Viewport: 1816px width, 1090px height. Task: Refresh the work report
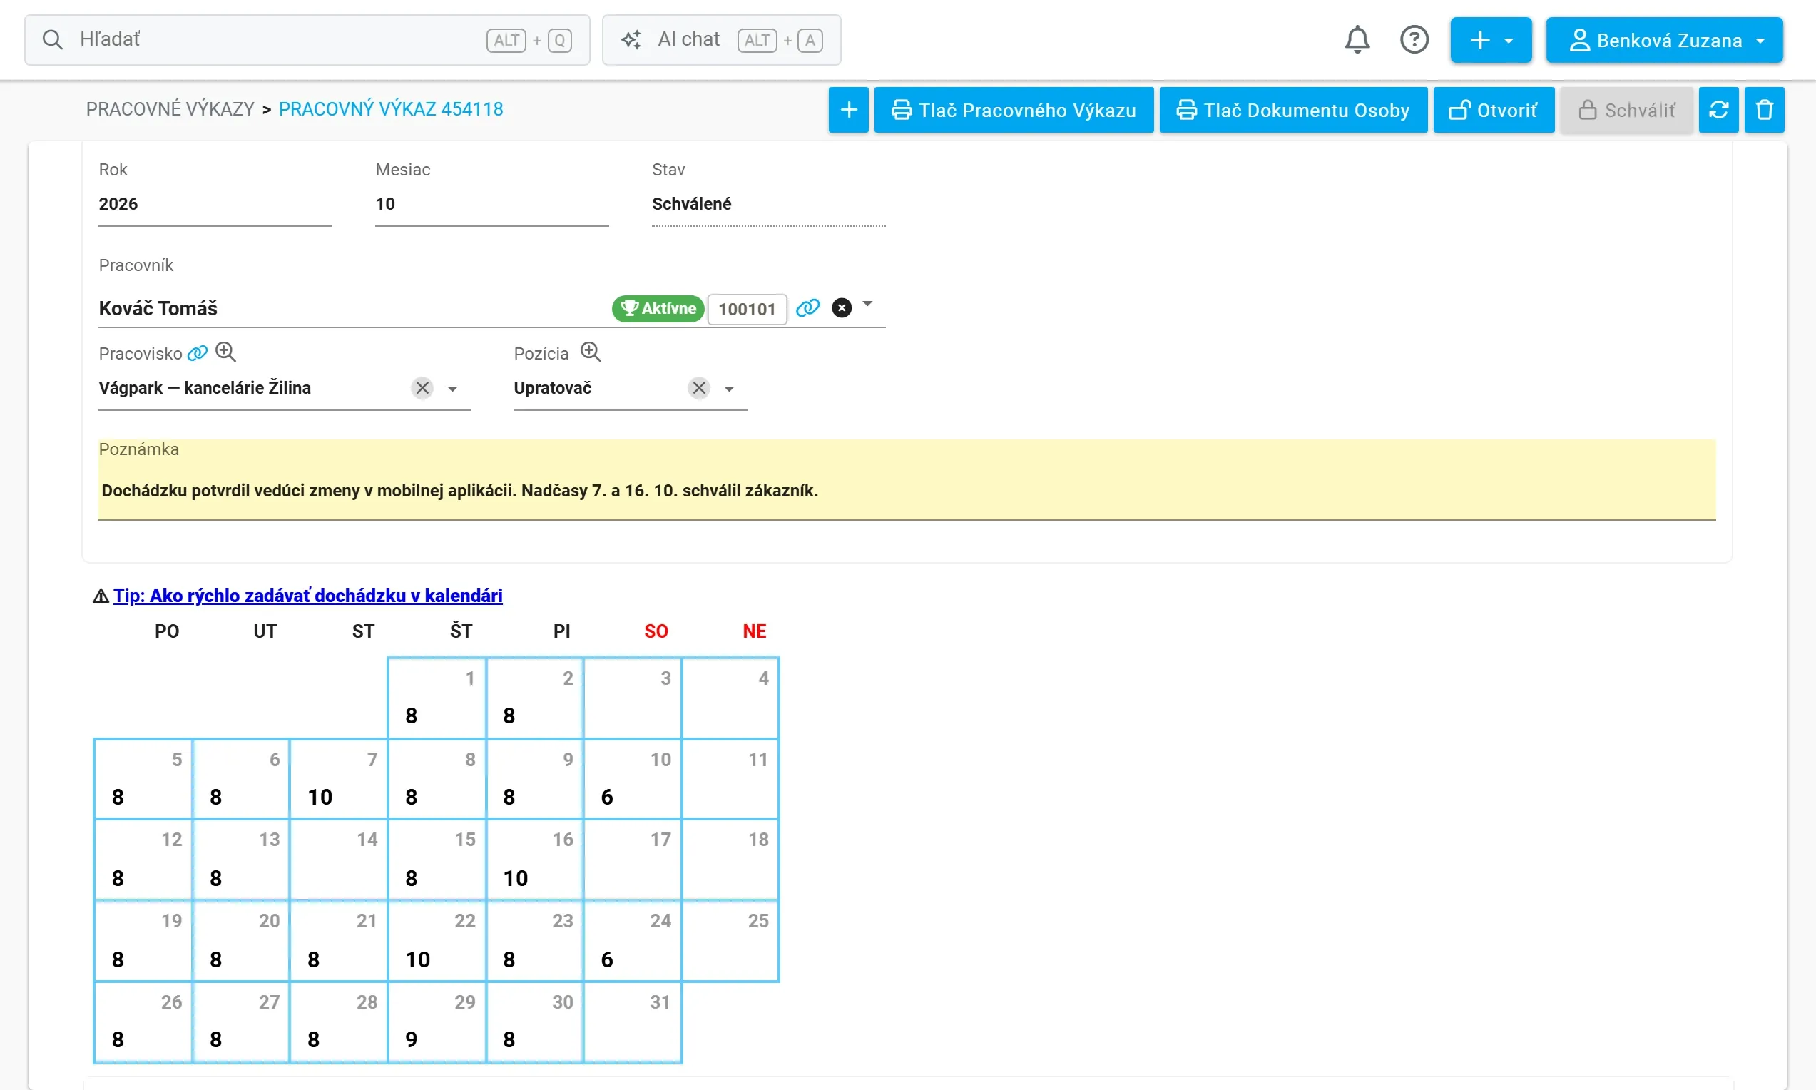(x=1718, y=110)
